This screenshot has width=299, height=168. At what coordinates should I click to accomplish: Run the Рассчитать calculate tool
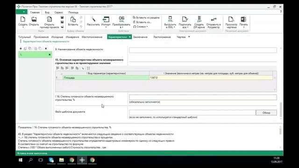[93, 19]
